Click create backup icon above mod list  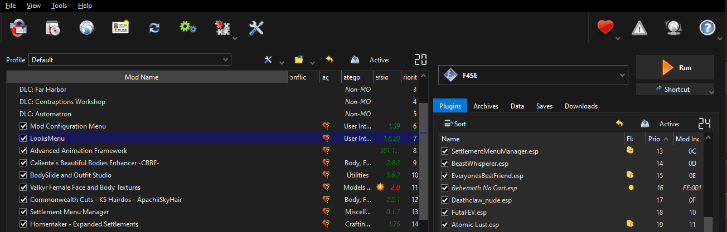coord(355,60)
